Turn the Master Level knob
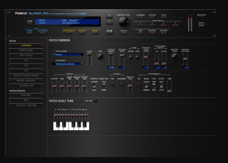Viewport: 228px width, 163px height. tap(123, 22)
